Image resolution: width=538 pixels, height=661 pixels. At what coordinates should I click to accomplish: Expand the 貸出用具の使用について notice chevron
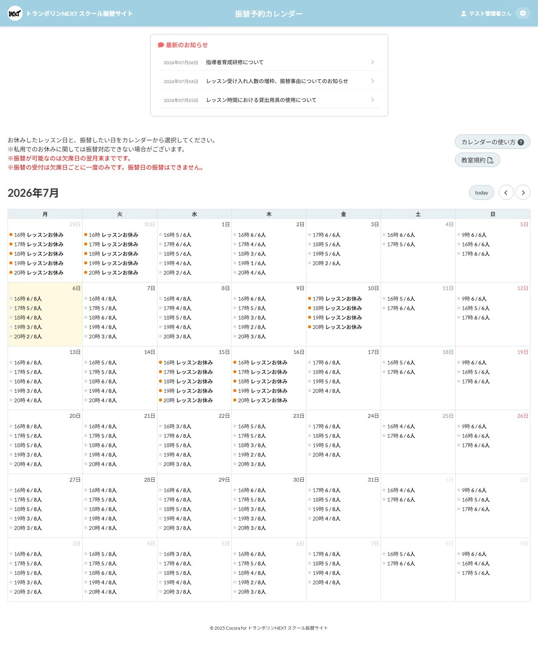(x=372, y=100)
